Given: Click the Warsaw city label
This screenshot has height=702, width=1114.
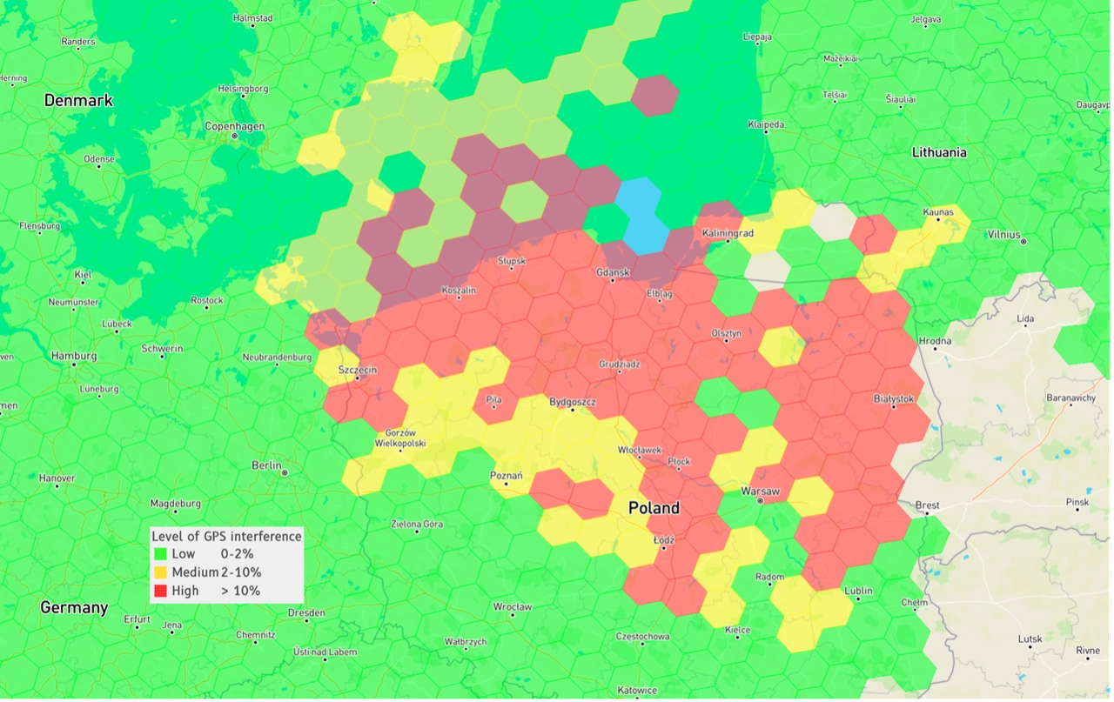Looking at the screenshot, I should coord(761,491).
